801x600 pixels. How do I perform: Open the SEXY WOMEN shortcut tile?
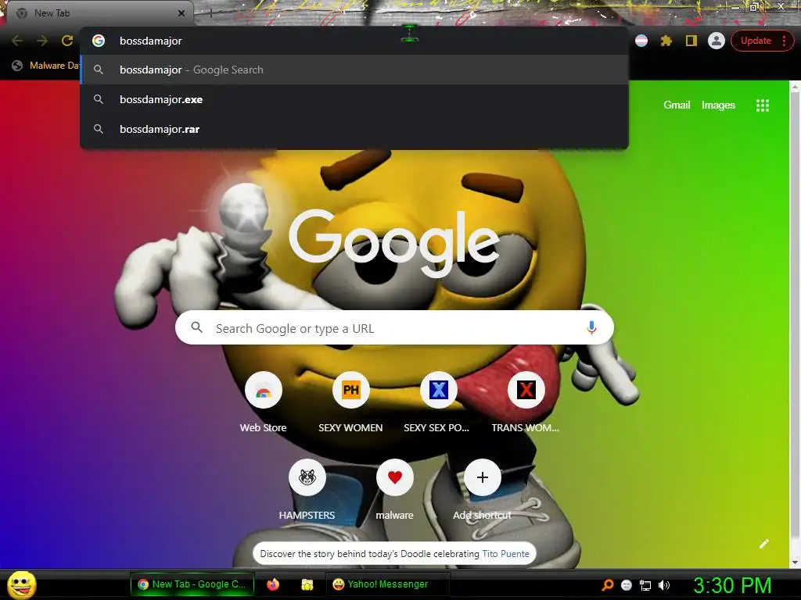coord(350,403)
